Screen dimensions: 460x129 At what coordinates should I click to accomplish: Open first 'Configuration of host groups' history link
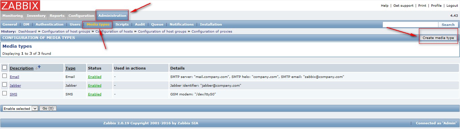(x=66, y=31)
